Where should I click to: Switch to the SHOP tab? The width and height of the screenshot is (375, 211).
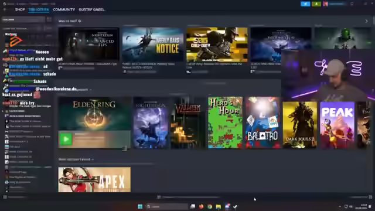20,9
